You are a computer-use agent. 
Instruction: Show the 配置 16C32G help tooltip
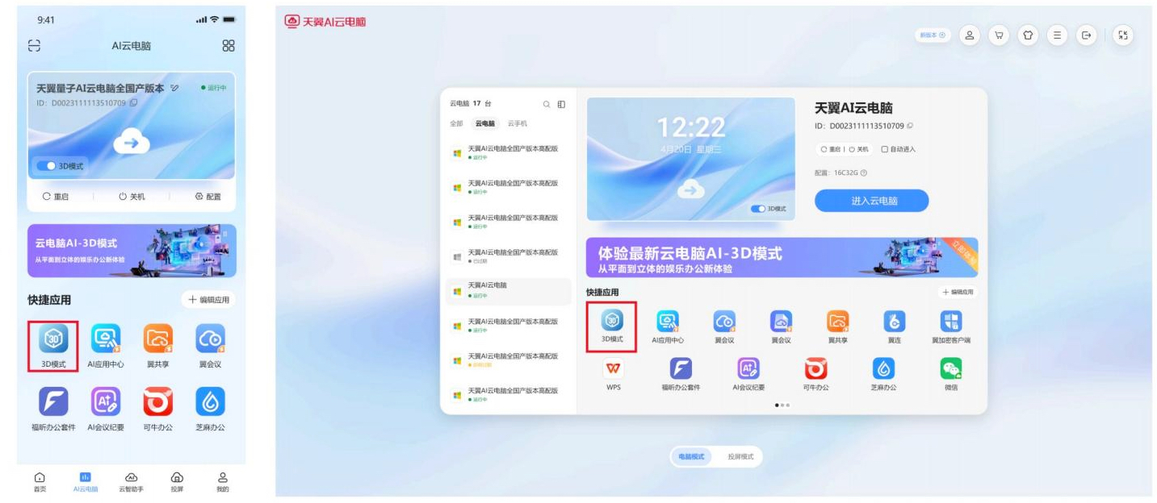pos(864,173)
